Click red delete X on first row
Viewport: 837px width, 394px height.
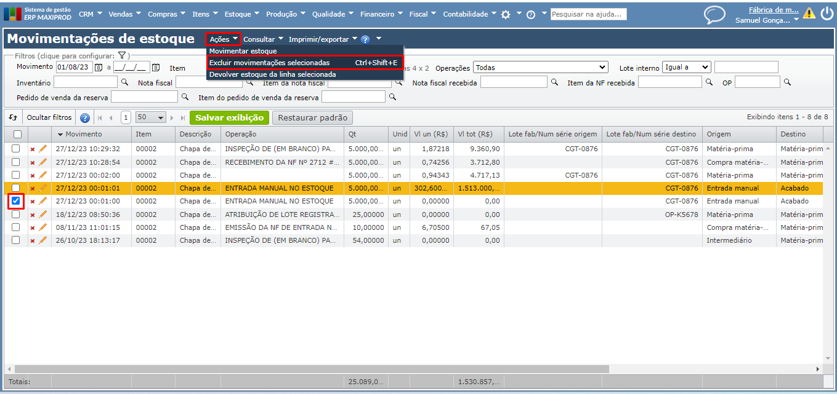[33, 149]
